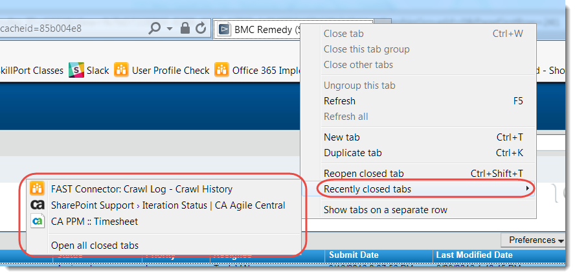Click the Slack bookmark icon
575x276 pixels.
(x=77, y=70)
